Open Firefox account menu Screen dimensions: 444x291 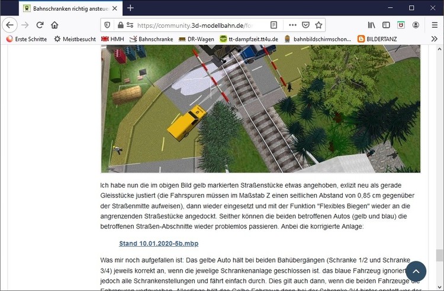[416, 25]
